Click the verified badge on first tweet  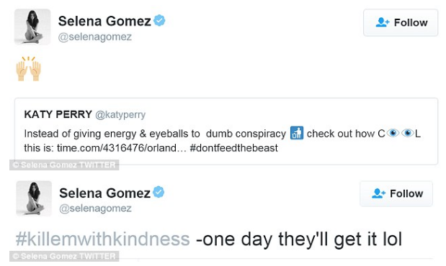159,20
